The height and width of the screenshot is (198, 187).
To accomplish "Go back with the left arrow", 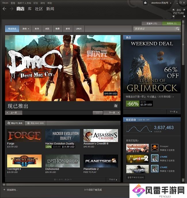I will [4, 9].
